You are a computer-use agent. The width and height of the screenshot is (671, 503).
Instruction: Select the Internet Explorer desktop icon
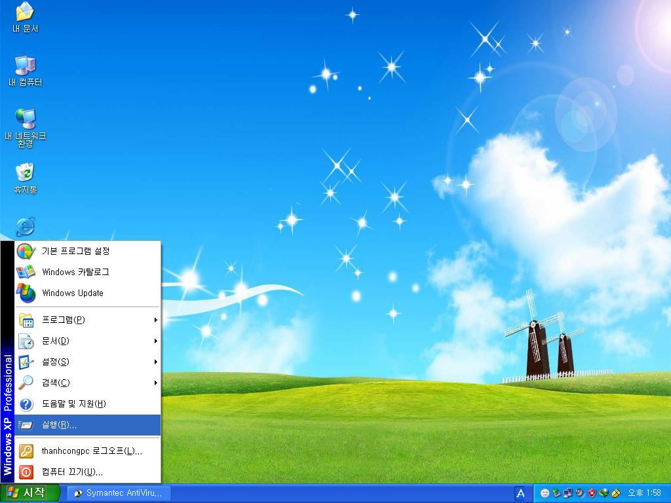click(x=26, y=226)
